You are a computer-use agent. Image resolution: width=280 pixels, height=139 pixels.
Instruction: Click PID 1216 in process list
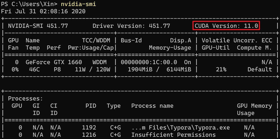[89, 135]
